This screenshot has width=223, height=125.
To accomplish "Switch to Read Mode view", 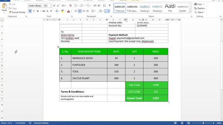I will [x=175, y=123].
